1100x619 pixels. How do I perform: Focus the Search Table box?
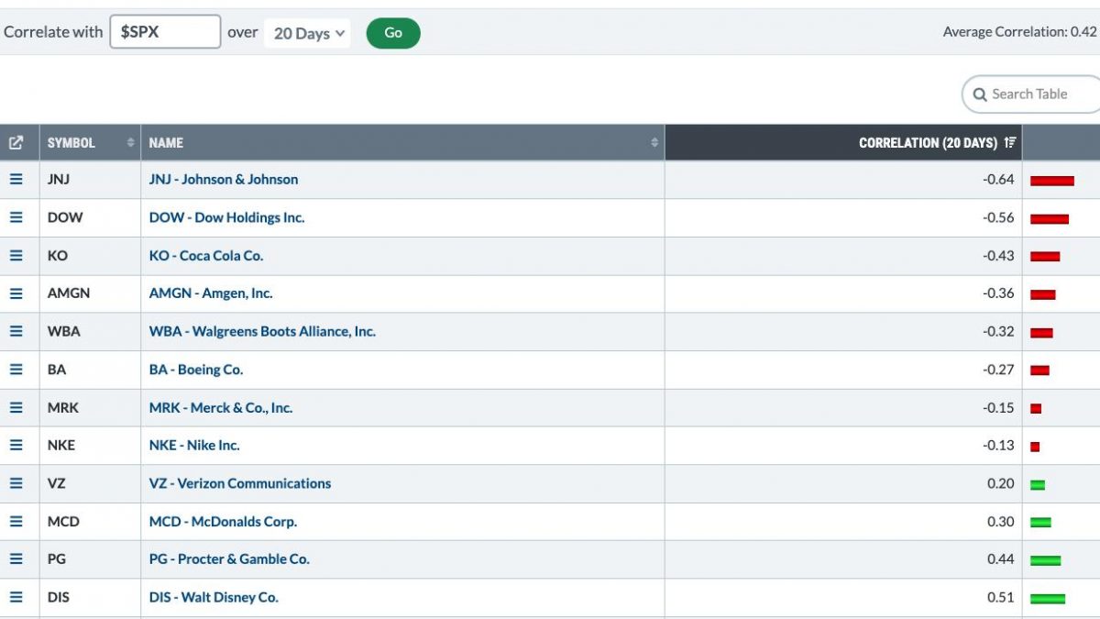point(1032,94)
